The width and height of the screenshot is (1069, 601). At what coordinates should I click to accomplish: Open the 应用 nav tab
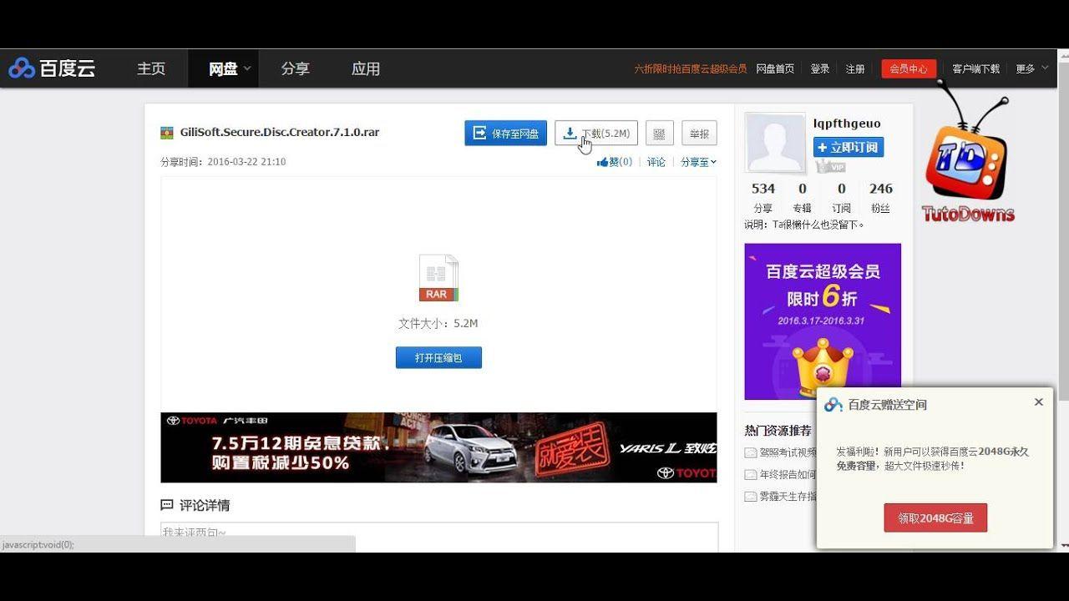pos(366,68)
